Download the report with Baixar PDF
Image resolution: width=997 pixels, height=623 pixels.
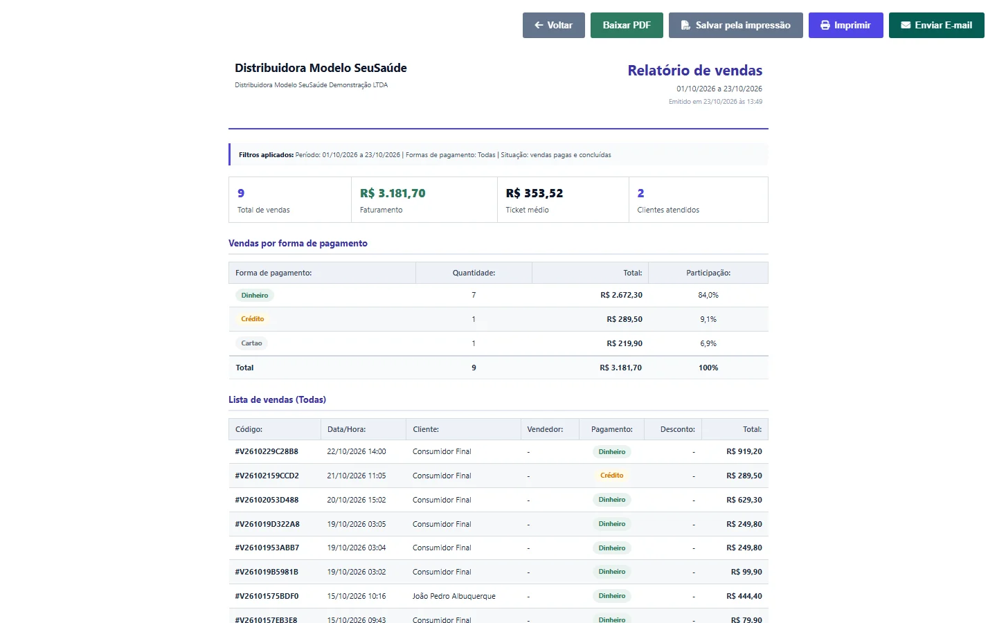(627, 25)
